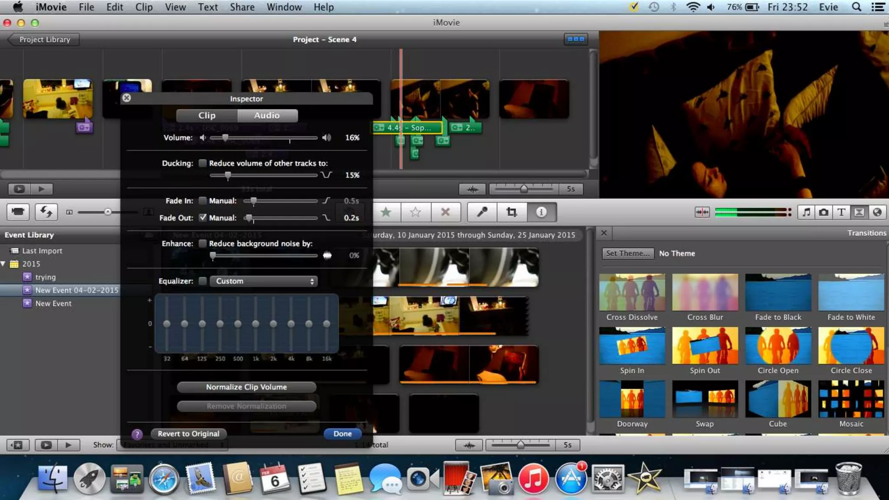Enable Reduce background noise checkbox
The image size is (889, 500).
(x=202, y=243)
